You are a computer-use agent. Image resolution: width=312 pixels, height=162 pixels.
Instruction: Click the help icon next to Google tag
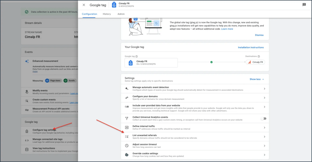(x=136, y=56)
